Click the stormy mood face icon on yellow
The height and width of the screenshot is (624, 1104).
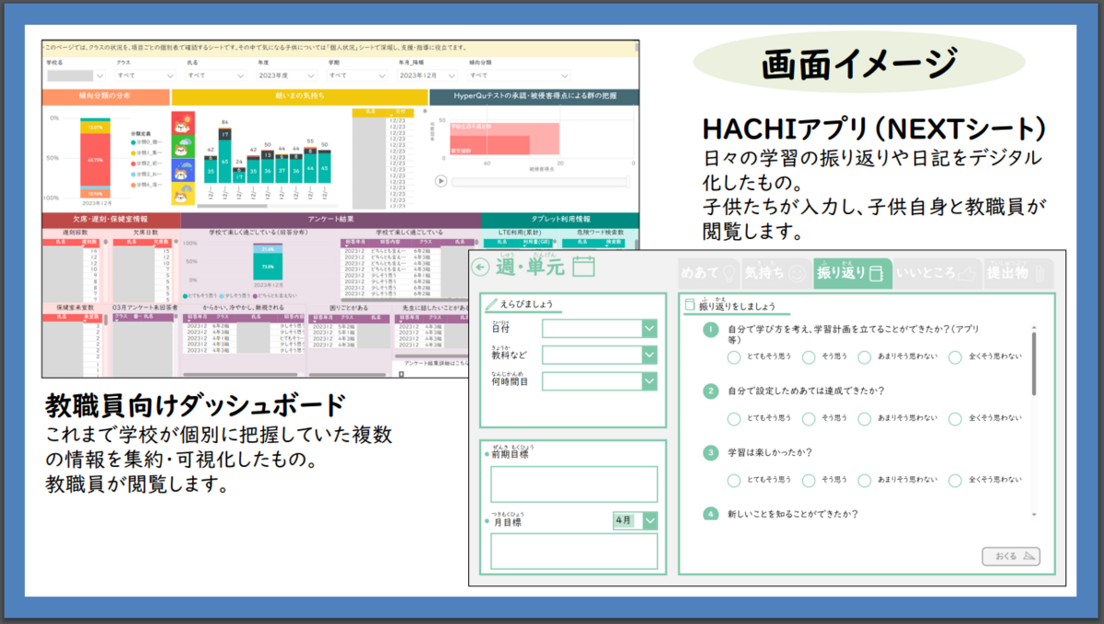182,194
